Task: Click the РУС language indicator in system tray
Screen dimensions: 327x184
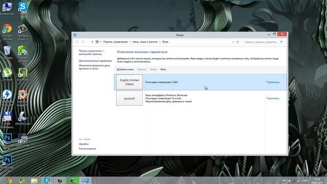Action: (306, 181)
